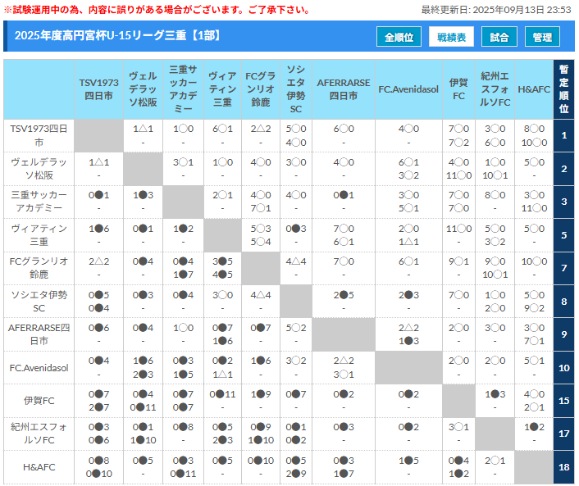Click column header TSV1973四日市

pos(98,89)
